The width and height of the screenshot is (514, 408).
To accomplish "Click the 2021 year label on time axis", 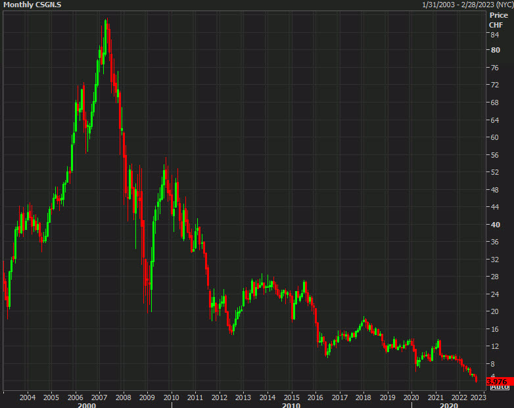I will 435,397.
